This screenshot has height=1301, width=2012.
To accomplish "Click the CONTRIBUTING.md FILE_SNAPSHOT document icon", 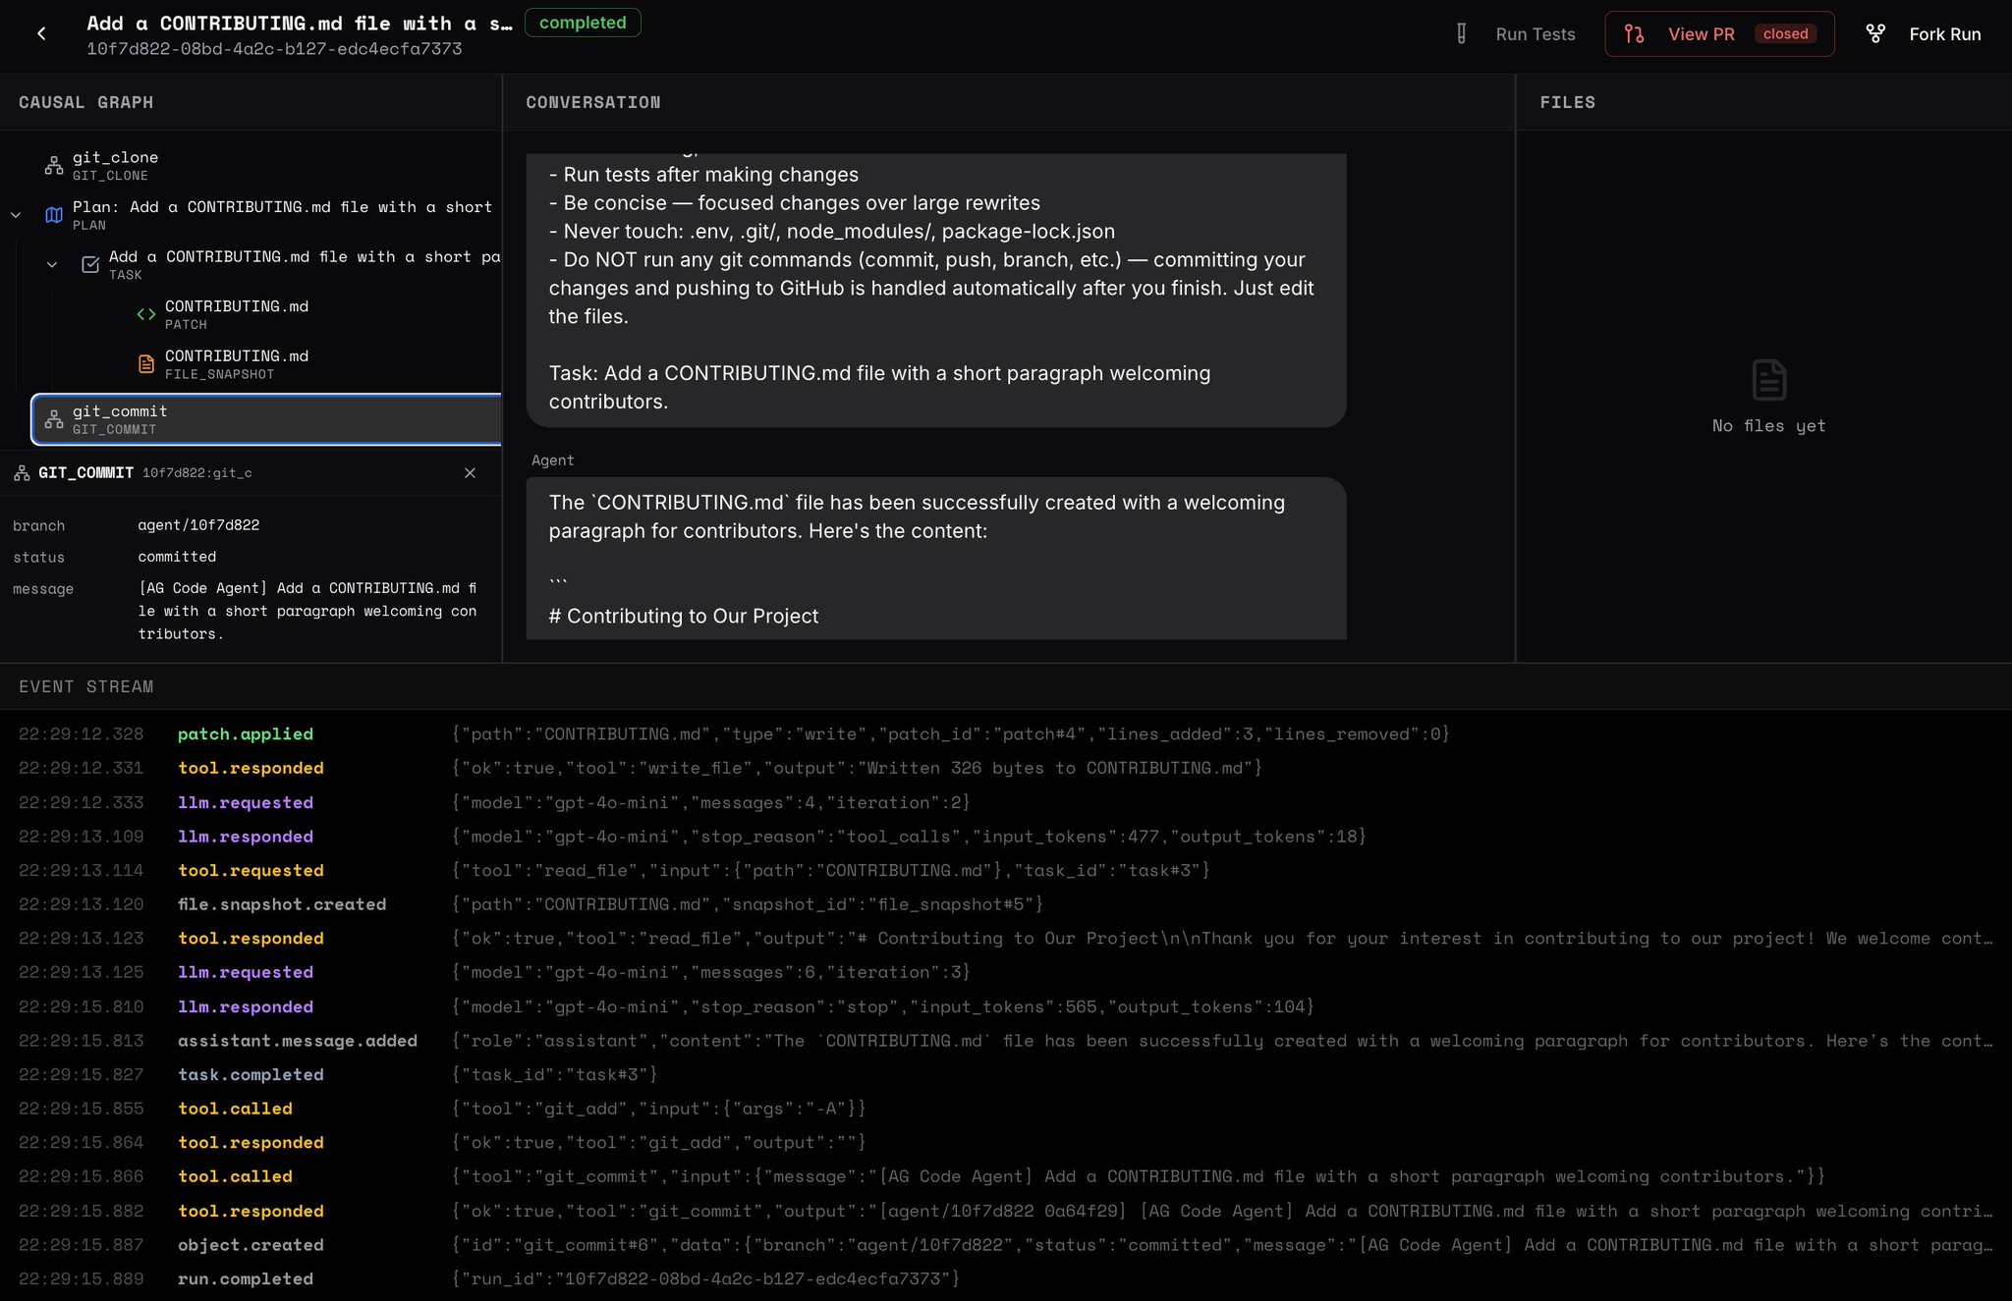I will point(146,364).
